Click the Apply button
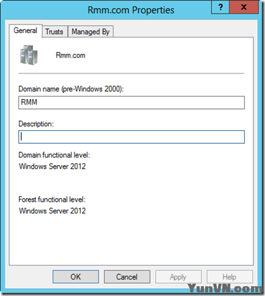The height and width of the screenshot is (296, 265). pos(178,277)
